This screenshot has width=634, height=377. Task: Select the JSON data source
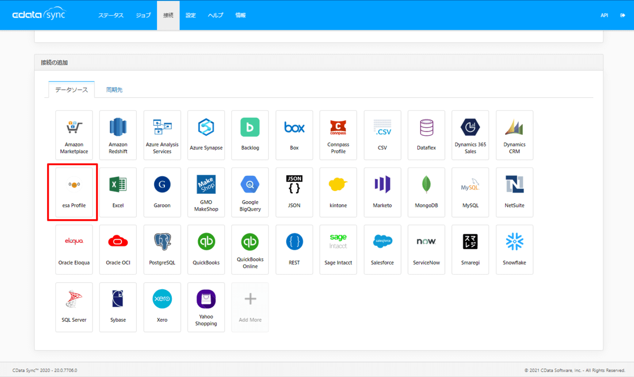294,192
